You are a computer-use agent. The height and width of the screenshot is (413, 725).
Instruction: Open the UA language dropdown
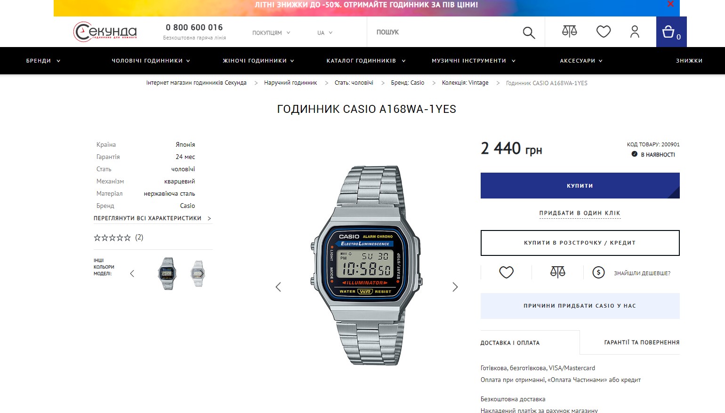click(325, 33)
